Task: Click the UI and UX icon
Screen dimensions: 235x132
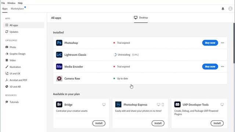Action: coord(7,73)
